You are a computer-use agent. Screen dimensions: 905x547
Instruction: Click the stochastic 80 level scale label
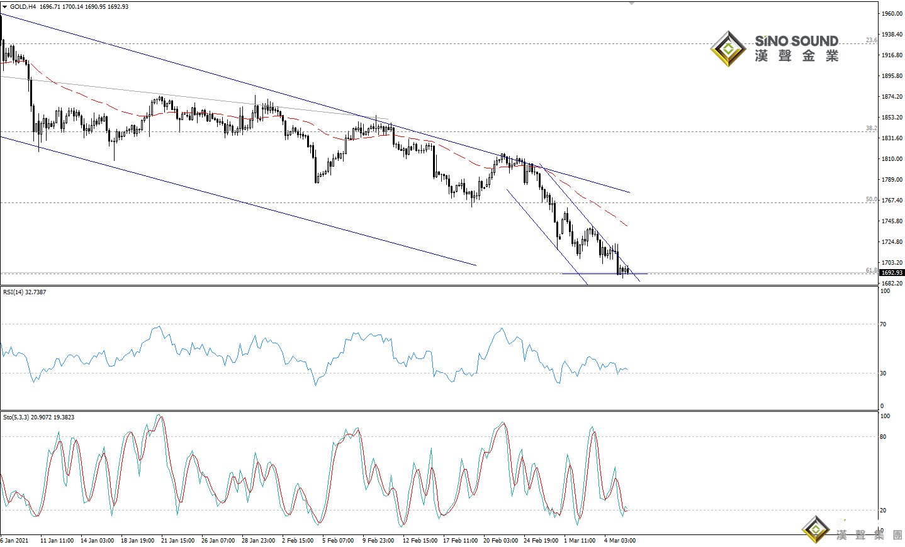tap(883, 437)
